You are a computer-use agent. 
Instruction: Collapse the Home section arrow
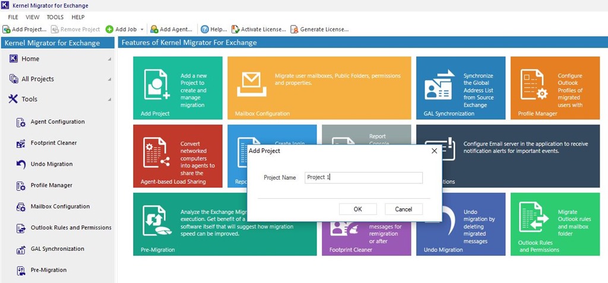click(109, 59)
